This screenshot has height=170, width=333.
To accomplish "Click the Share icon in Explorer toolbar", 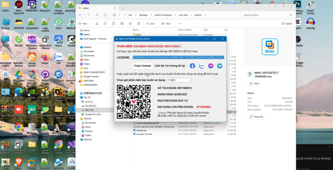I will tap(130, 24).
